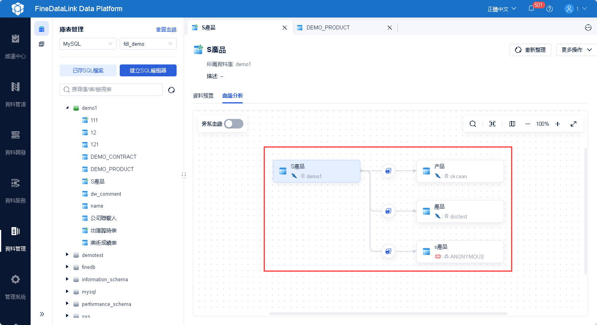
Task: Click the sync task icon leading to s產品
Action: click(388, 251)
